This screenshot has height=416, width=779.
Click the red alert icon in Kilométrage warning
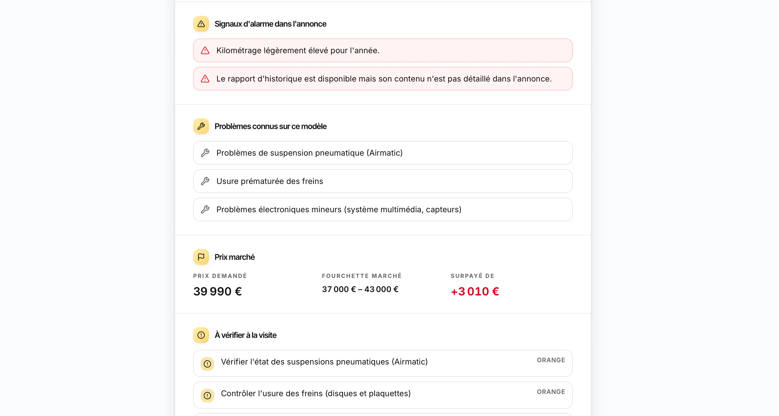pos(205,50)
